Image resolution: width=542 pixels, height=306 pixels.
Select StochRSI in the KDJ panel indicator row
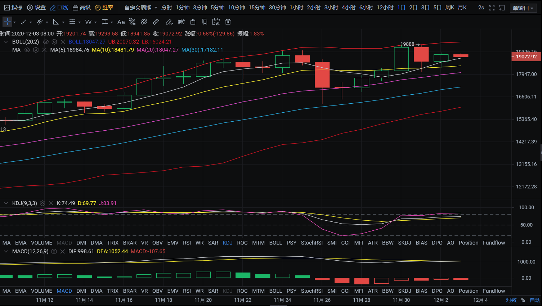click(312, 243)
